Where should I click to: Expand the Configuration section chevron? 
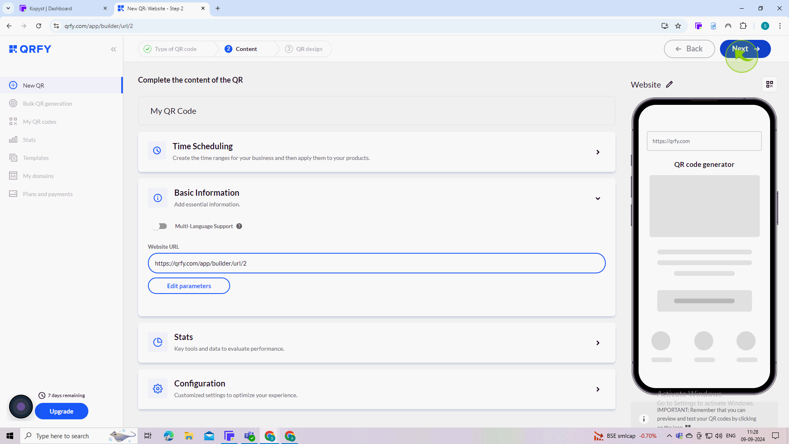coord(598,389)
